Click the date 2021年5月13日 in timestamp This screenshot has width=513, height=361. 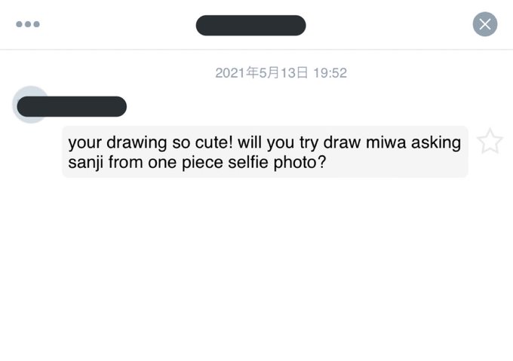click(x=262, y=73)
